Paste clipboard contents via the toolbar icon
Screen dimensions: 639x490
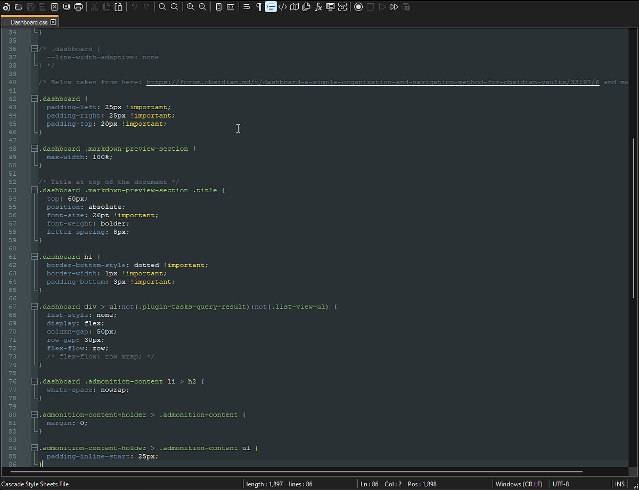(118, 7)
